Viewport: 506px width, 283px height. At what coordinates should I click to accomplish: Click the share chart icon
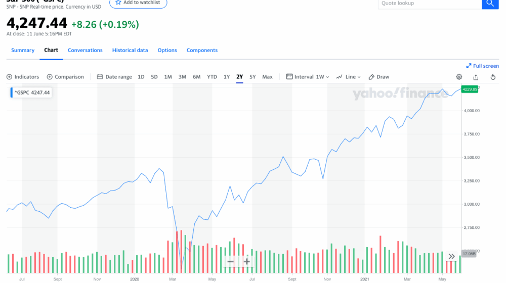pos(476,77)
